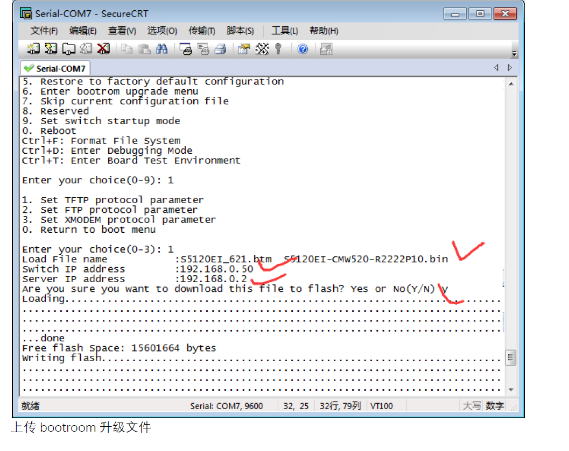Click terminal line '2. Set FTP protocol parameter'

[x=110, y=210]
